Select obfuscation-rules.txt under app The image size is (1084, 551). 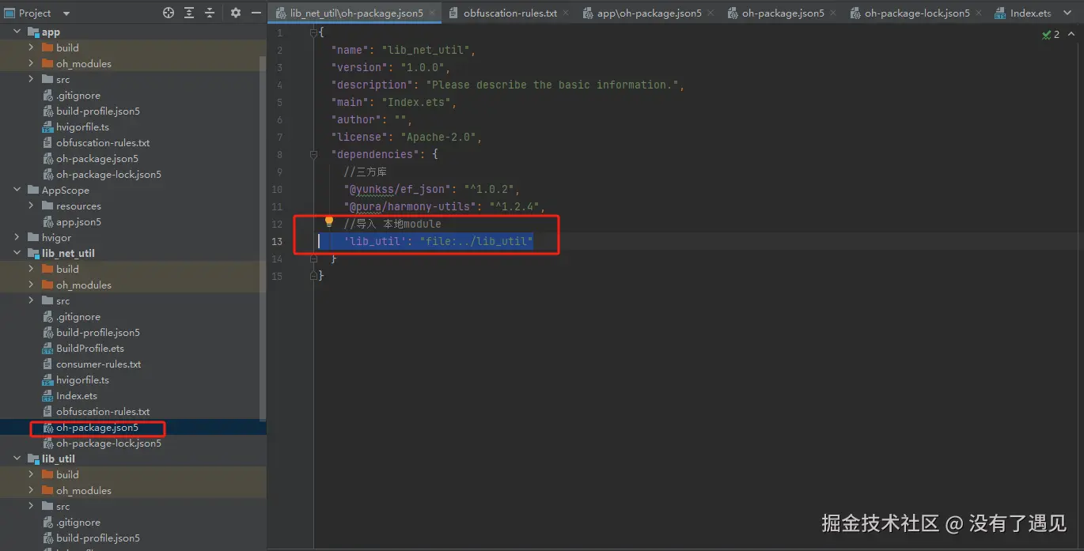[103, 142]
